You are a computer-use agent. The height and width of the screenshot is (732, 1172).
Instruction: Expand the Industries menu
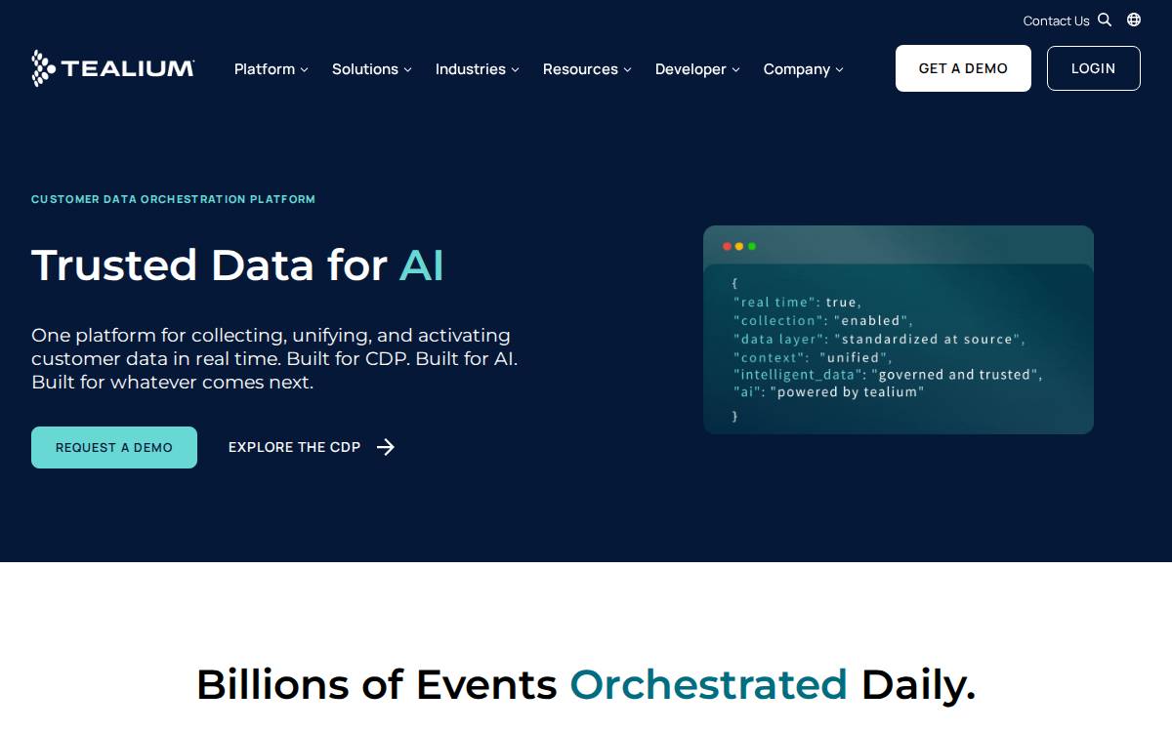pos(478,69)
